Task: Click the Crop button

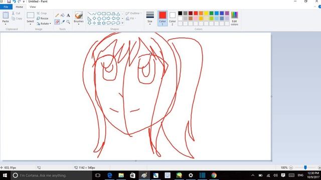Action: click(x=42, y=13)
